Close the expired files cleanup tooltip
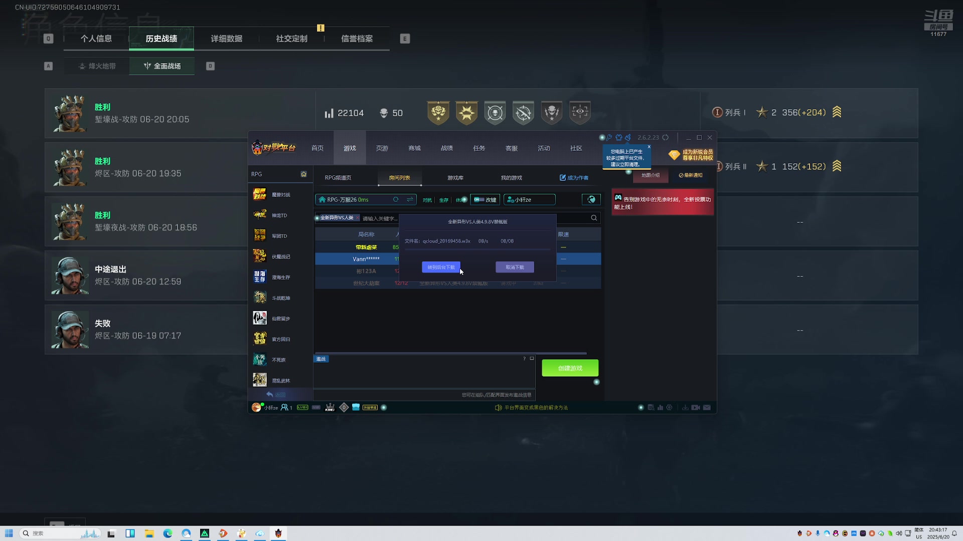Viewport: 963px width, 541px height. (649, 147)
